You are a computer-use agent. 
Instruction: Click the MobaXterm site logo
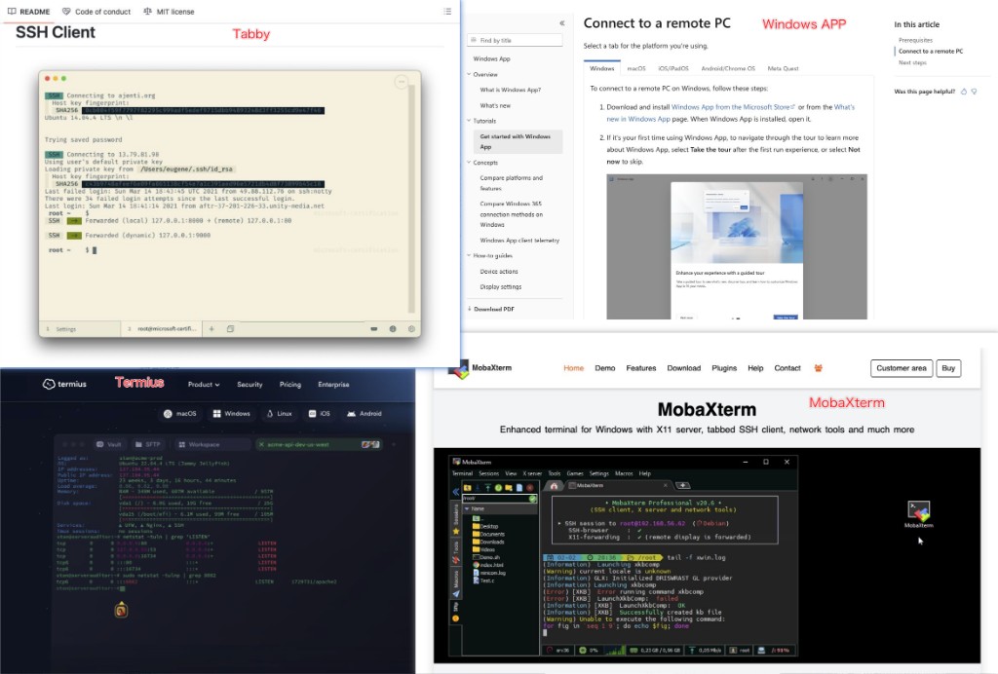[x=480, y=368]
